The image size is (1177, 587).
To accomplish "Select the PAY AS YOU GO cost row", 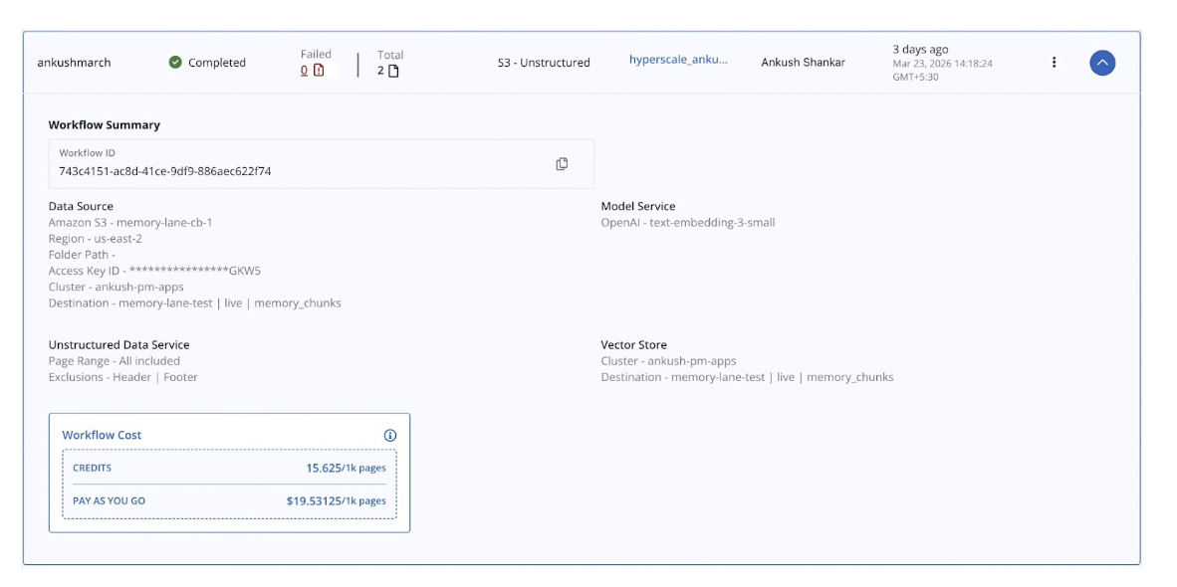I will (x=229, y=500).
